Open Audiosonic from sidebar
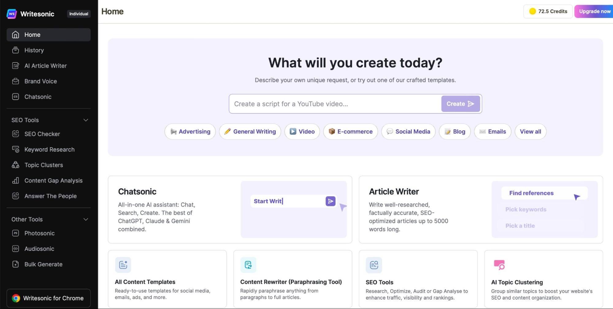Screen dimensions: 613x309 48,249
